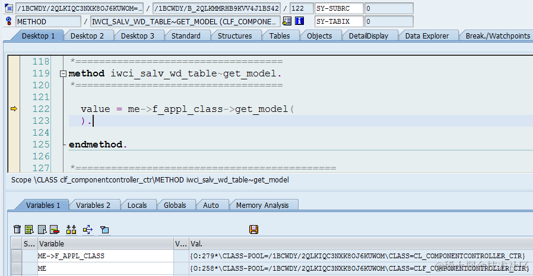
Task: Open the Tables tab
Action: click(x=280, y=36)
